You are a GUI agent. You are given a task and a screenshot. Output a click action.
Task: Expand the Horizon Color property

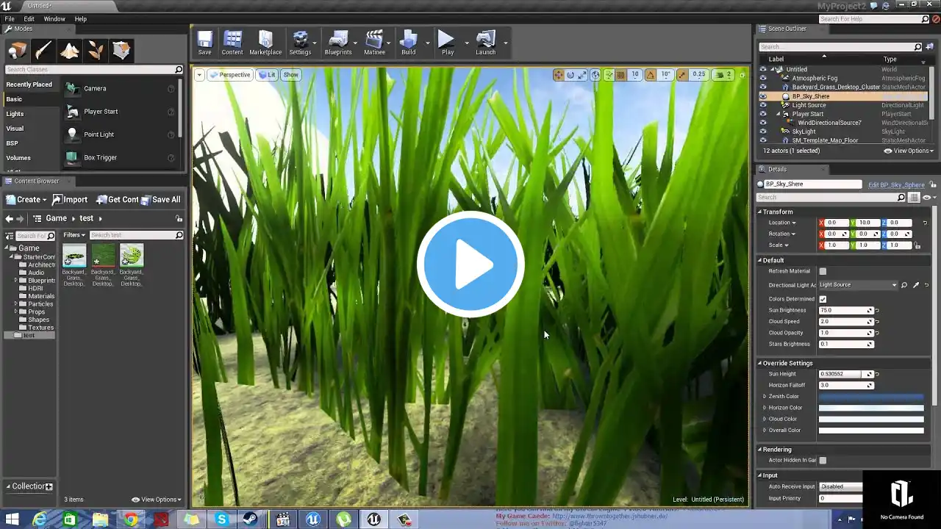click(765, 408)
